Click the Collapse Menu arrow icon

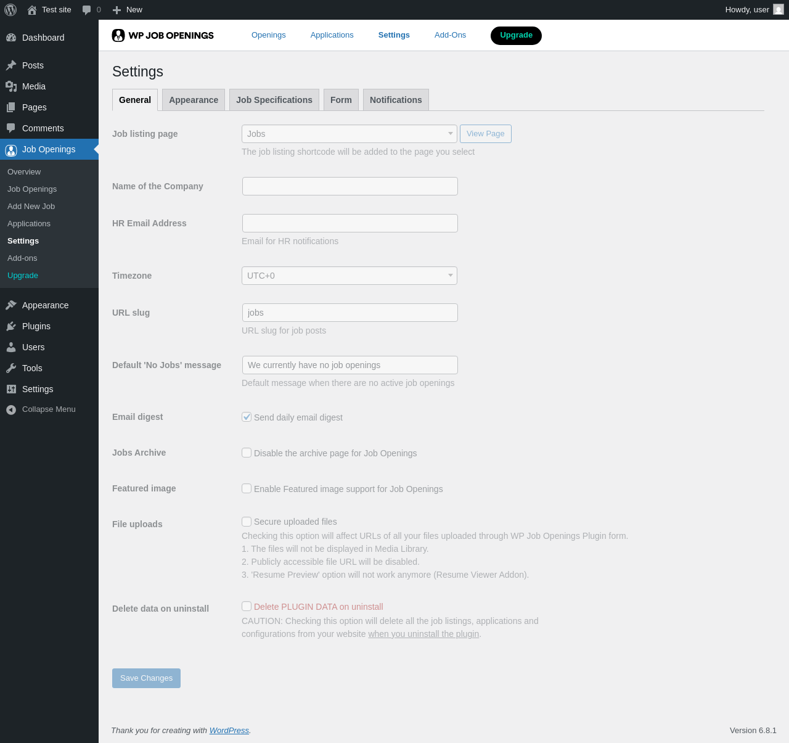11,409
